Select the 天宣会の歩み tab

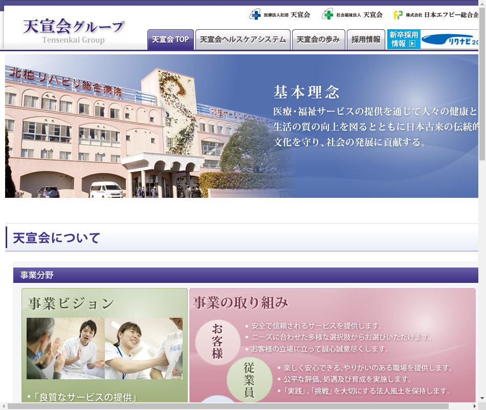coord(318,39)
